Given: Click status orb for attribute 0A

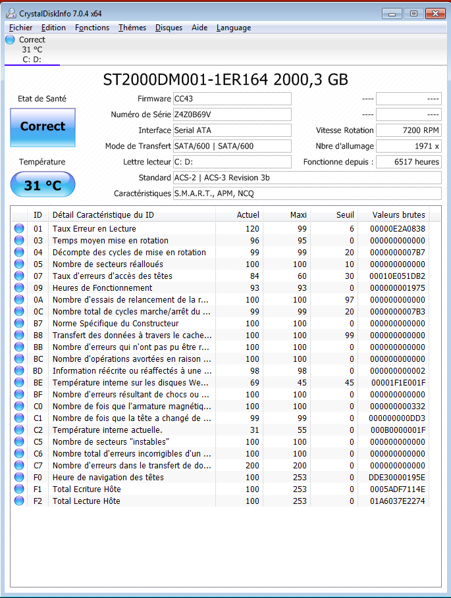Looking at the screenshot, I should point(19,299).
